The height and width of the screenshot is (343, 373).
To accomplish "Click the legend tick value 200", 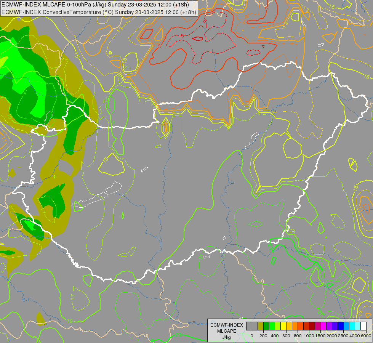I will pos(263,336).
